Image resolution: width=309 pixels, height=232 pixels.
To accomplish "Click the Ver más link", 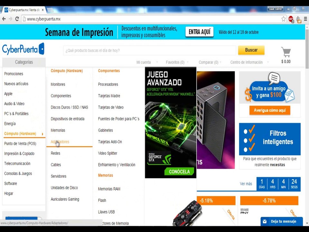I will click(x=246, y=184).
